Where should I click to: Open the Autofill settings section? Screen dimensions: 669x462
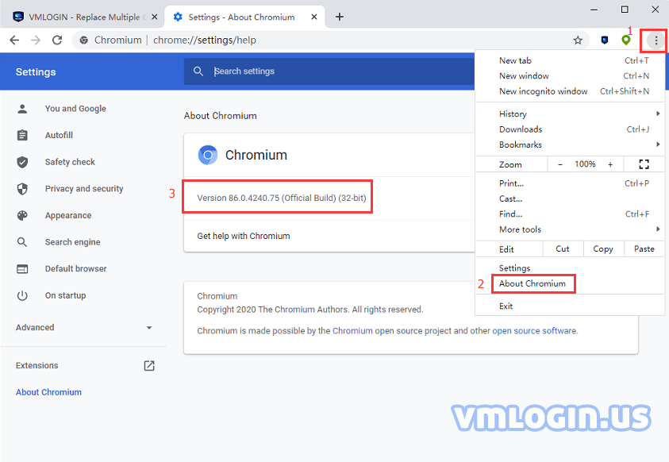click(59, 135)
